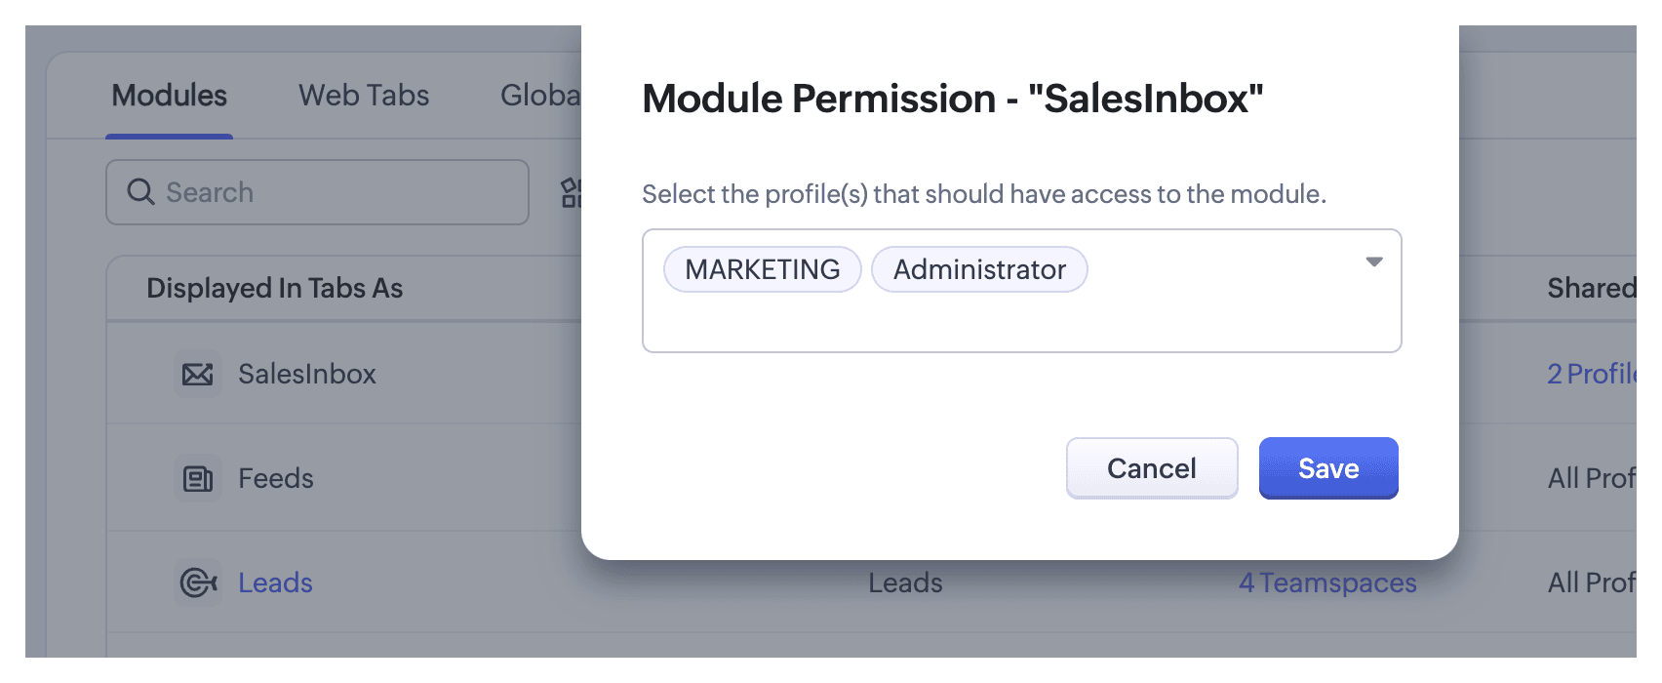Open the partially hidden Global tab
Screen dimensions: 1662x683
540,96
